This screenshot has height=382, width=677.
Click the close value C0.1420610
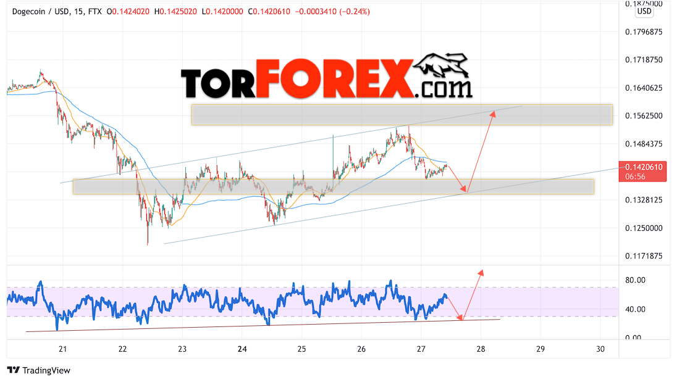click(x=269, y=12)
